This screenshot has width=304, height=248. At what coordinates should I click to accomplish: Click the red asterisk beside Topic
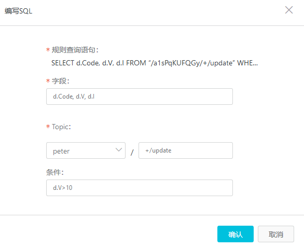48,127
